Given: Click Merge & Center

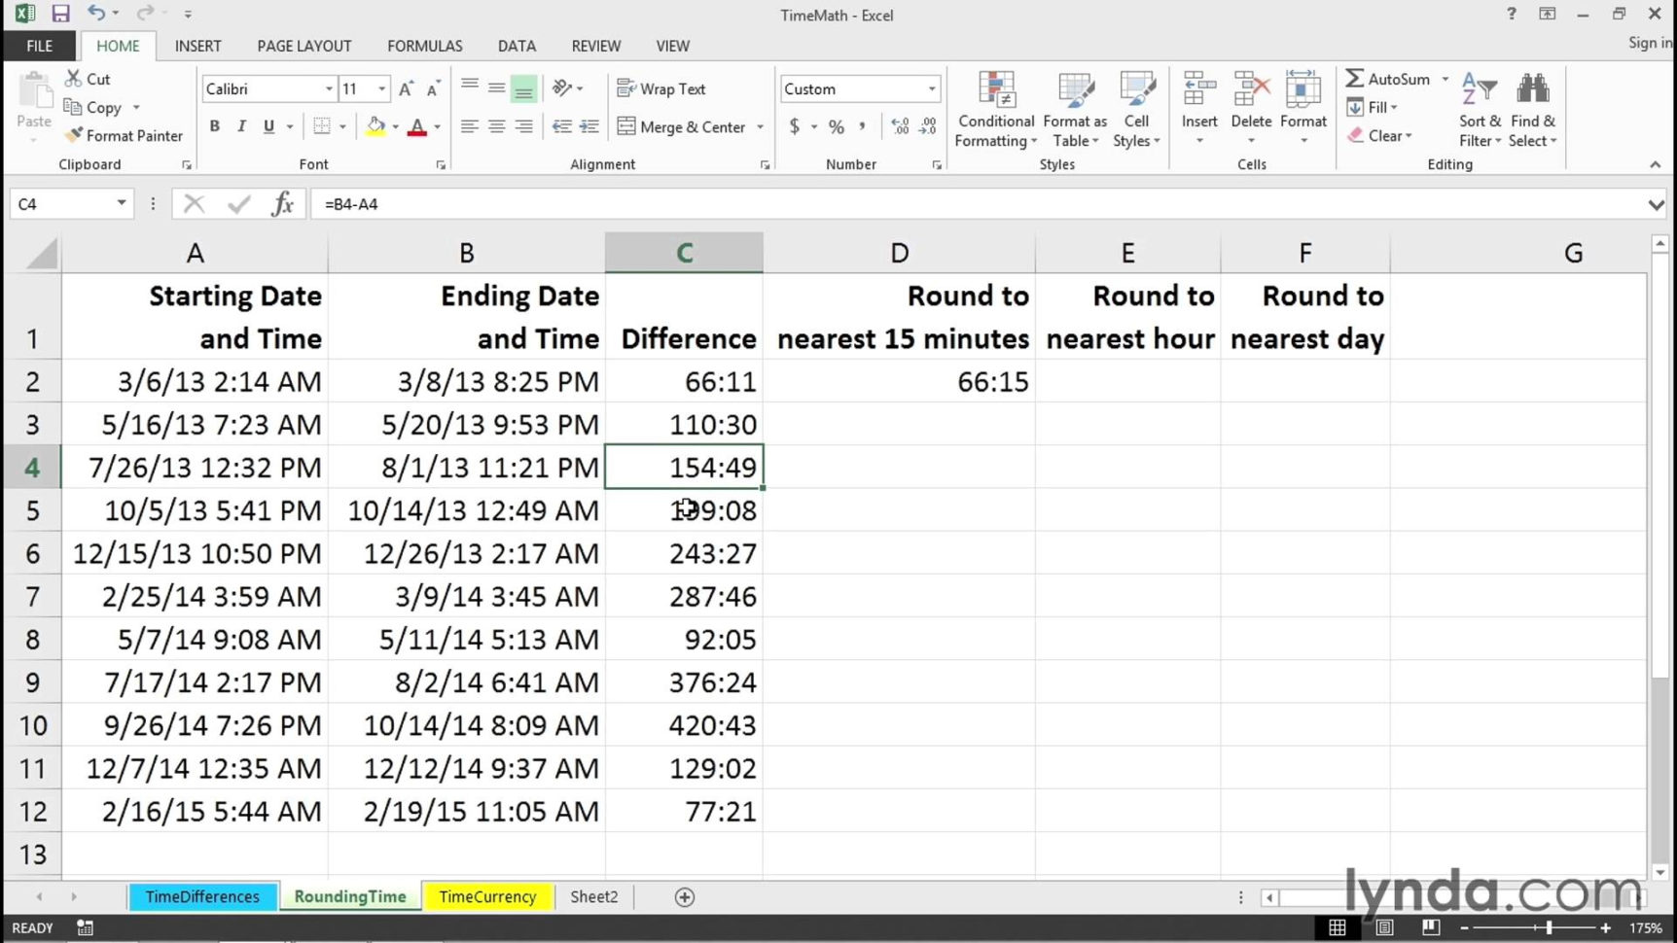Looking at the screenshot, I should (682, 126).
